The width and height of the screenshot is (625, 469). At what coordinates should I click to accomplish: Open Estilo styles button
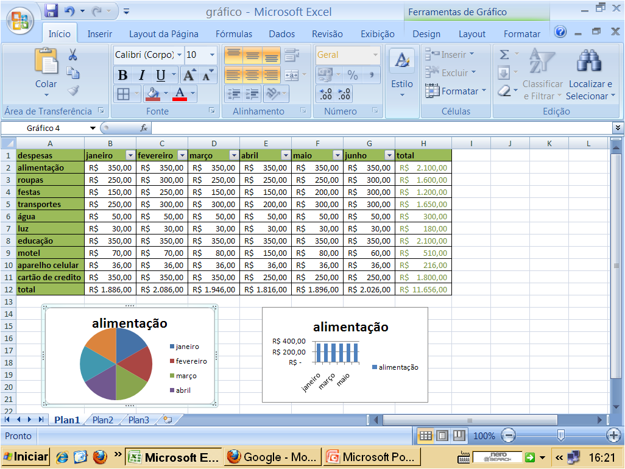click(402, 74)
